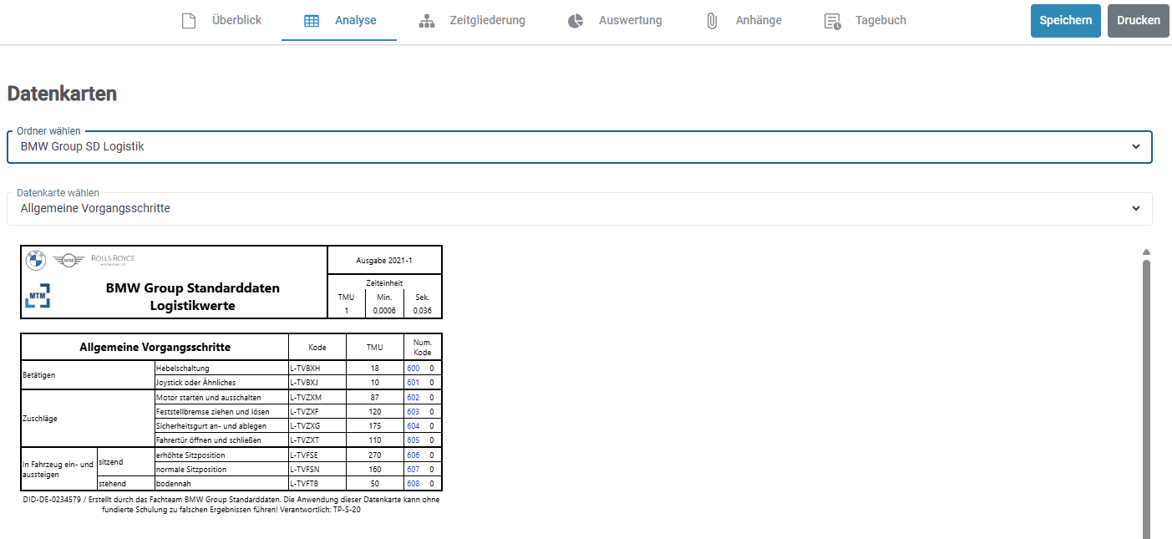This screenshot has width=1172, height=539.
Task: Click the MTM logo on data card
Action: tap(37, 296)
